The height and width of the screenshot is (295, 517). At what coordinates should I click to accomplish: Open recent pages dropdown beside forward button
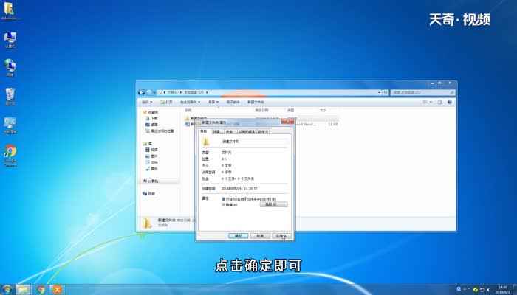[x=154, y=93]
